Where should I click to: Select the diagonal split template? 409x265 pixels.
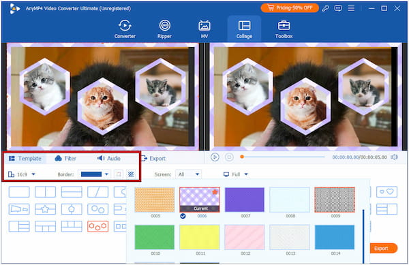(x=97, y=192)
